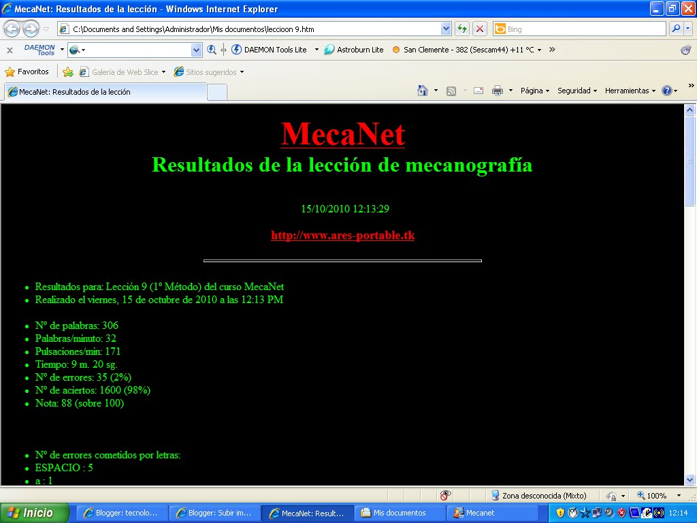Click the RSS feeds icon

pos(451,91)
